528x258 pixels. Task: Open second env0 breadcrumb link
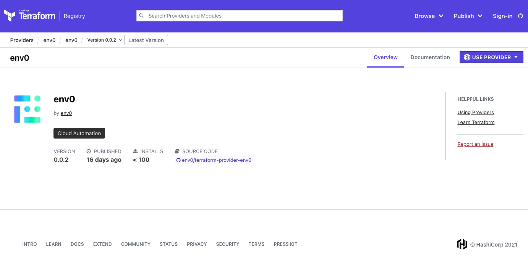[71, 40]
